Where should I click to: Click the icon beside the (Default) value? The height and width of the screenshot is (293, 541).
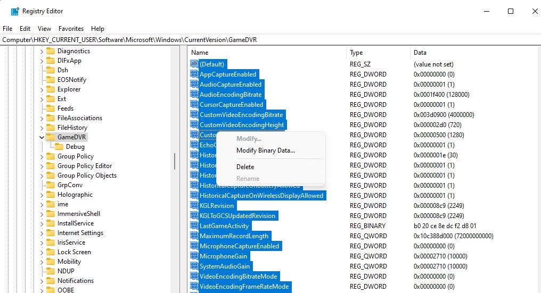(x=194, y=64)
